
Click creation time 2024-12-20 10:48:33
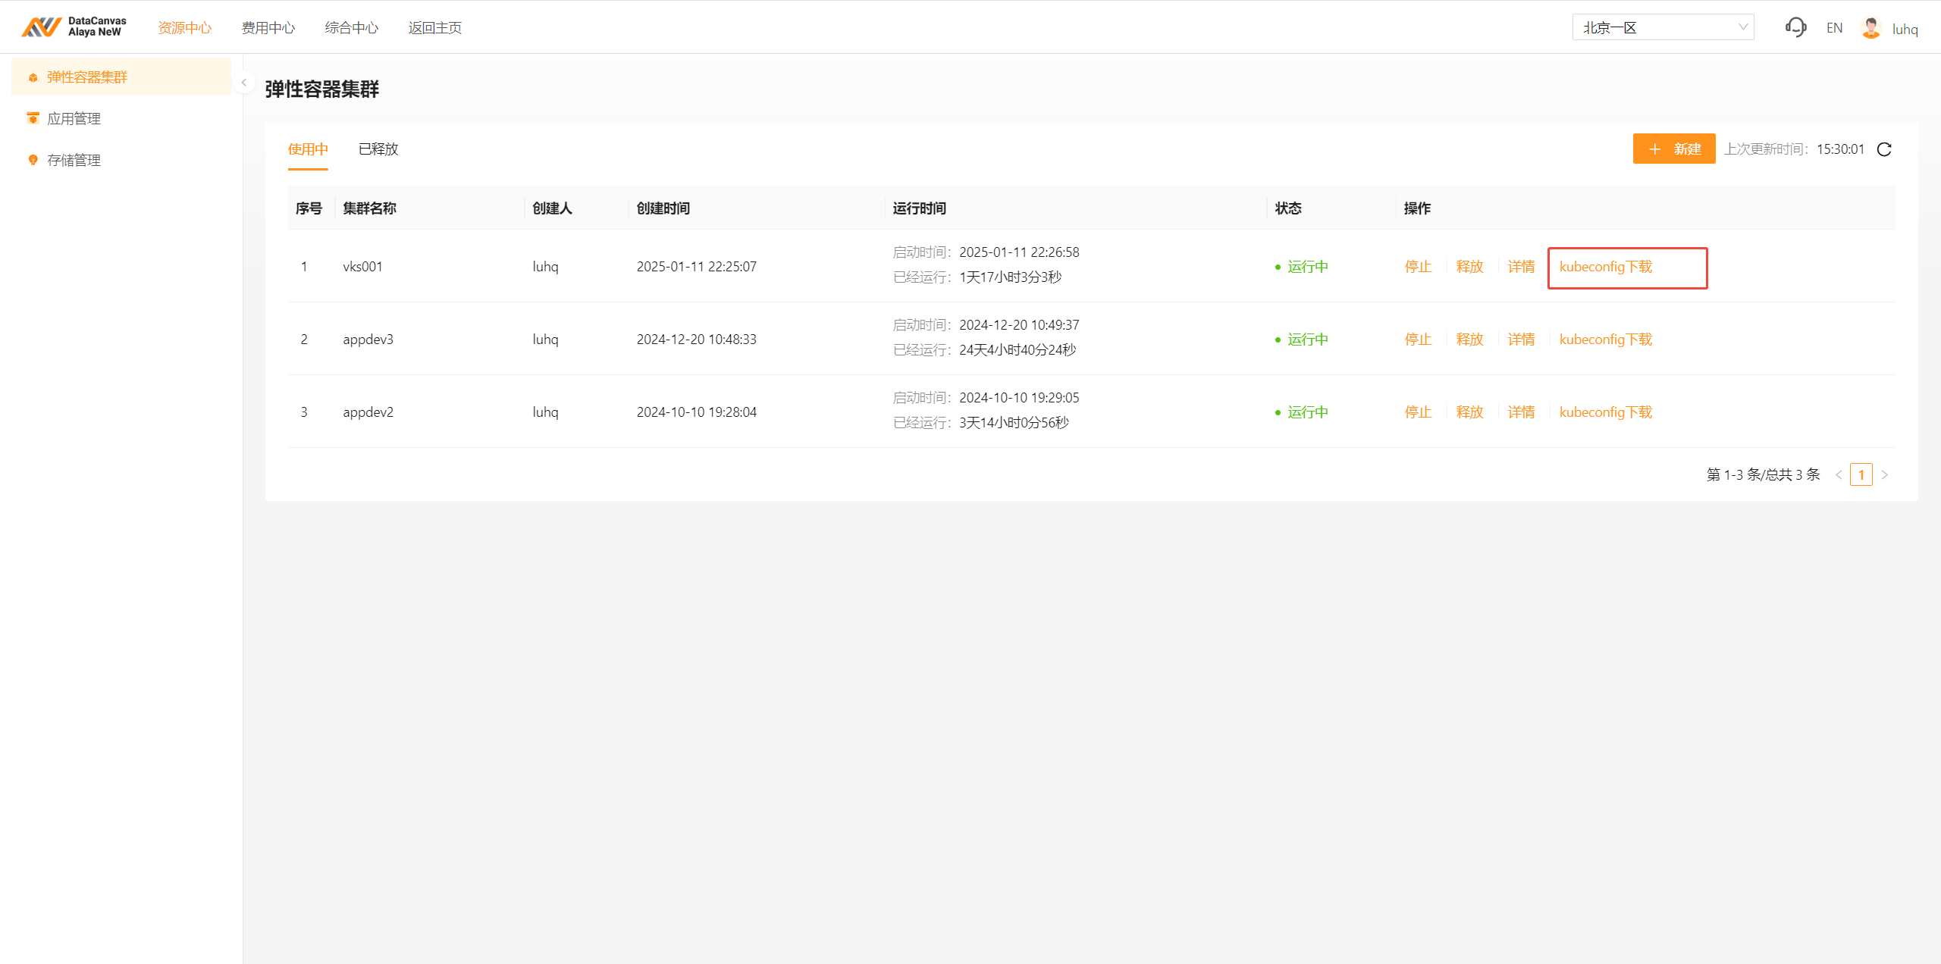click(697, 340)
